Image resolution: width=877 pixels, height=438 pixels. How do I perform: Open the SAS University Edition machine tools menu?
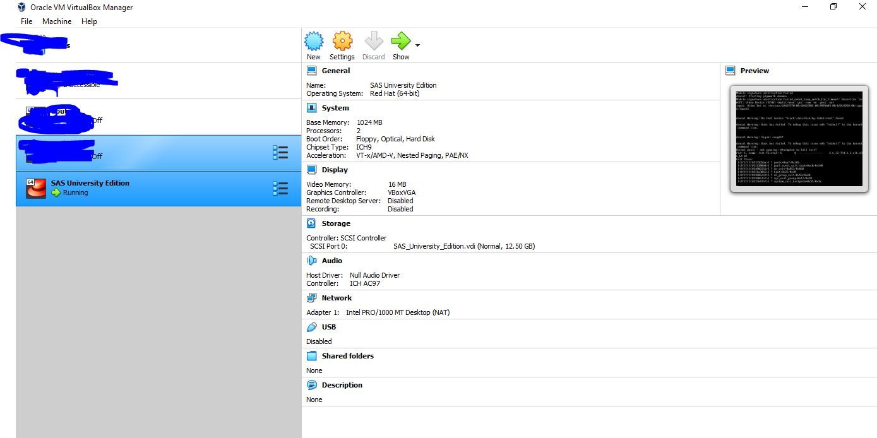[280, 188]
